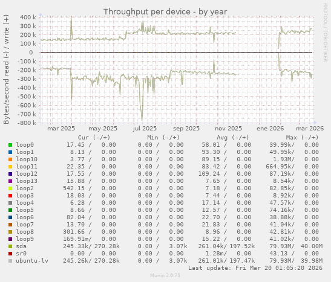Click the mar 2026 axis label
Viewport: 331px width, 282px height.
[310, 129]
